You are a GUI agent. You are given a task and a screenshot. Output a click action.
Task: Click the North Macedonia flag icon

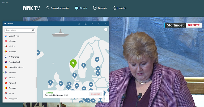tap(6, 67)
